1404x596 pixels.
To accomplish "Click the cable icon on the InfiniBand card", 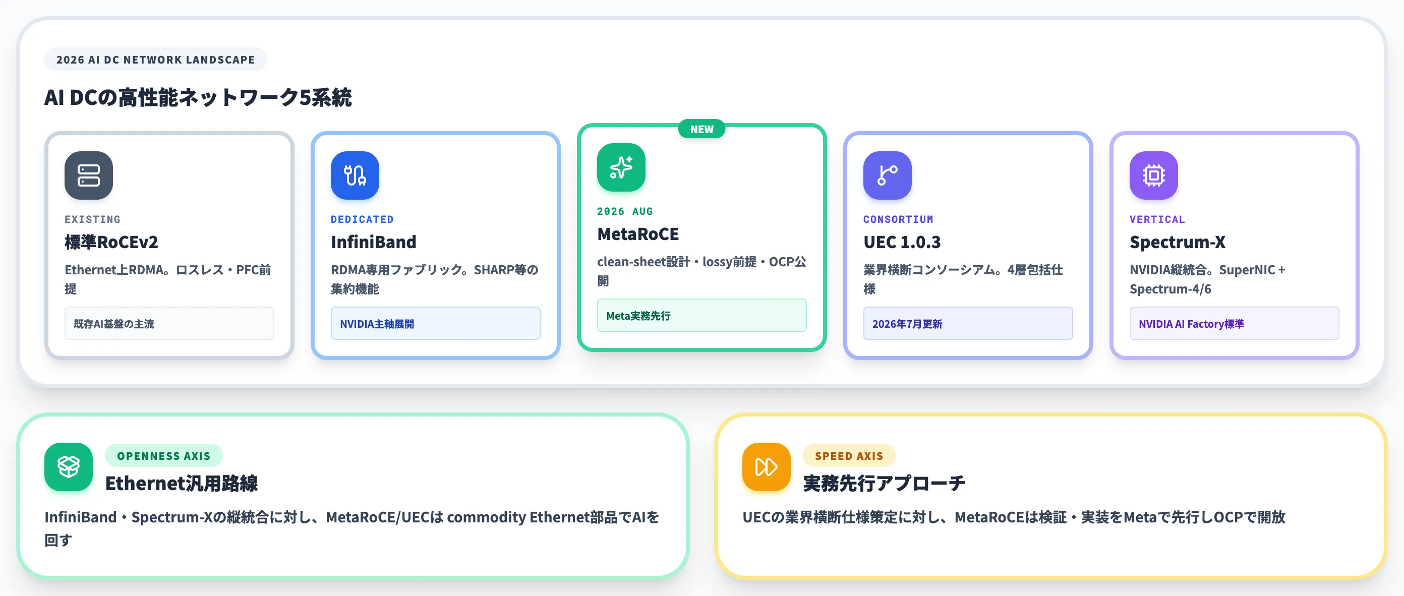I will (x=355, y=175).
